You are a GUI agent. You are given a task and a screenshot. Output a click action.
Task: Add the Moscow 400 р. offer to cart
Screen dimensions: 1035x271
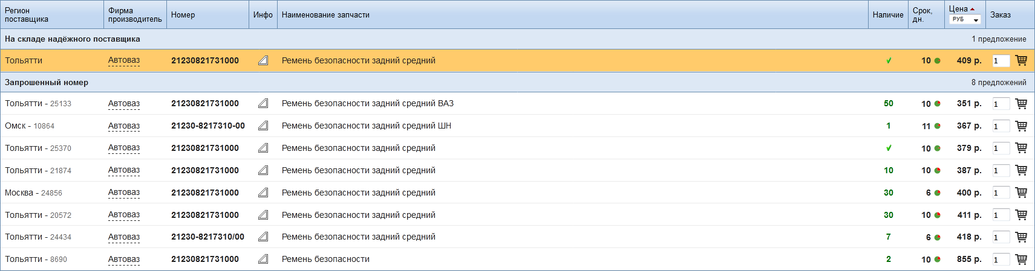point(1021,193)
